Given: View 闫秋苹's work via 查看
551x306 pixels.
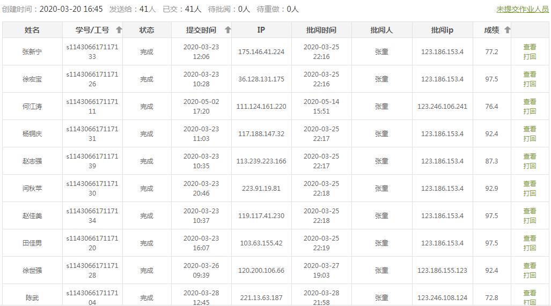Looking at the screenshot, I should click(x=530, y=184).
